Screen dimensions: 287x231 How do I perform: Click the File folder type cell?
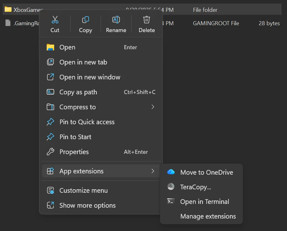tap(205, 10)
